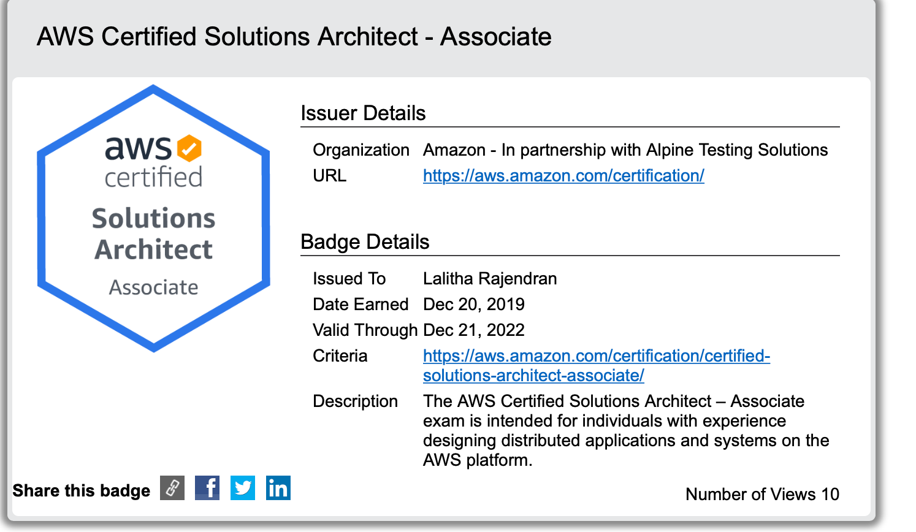Copy the badge share link icon
This screenshot has height=532, width=916.
pos(172,488)
